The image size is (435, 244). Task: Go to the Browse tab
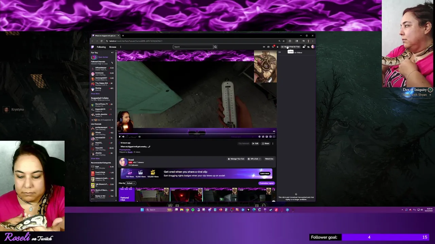pos(113,47)
